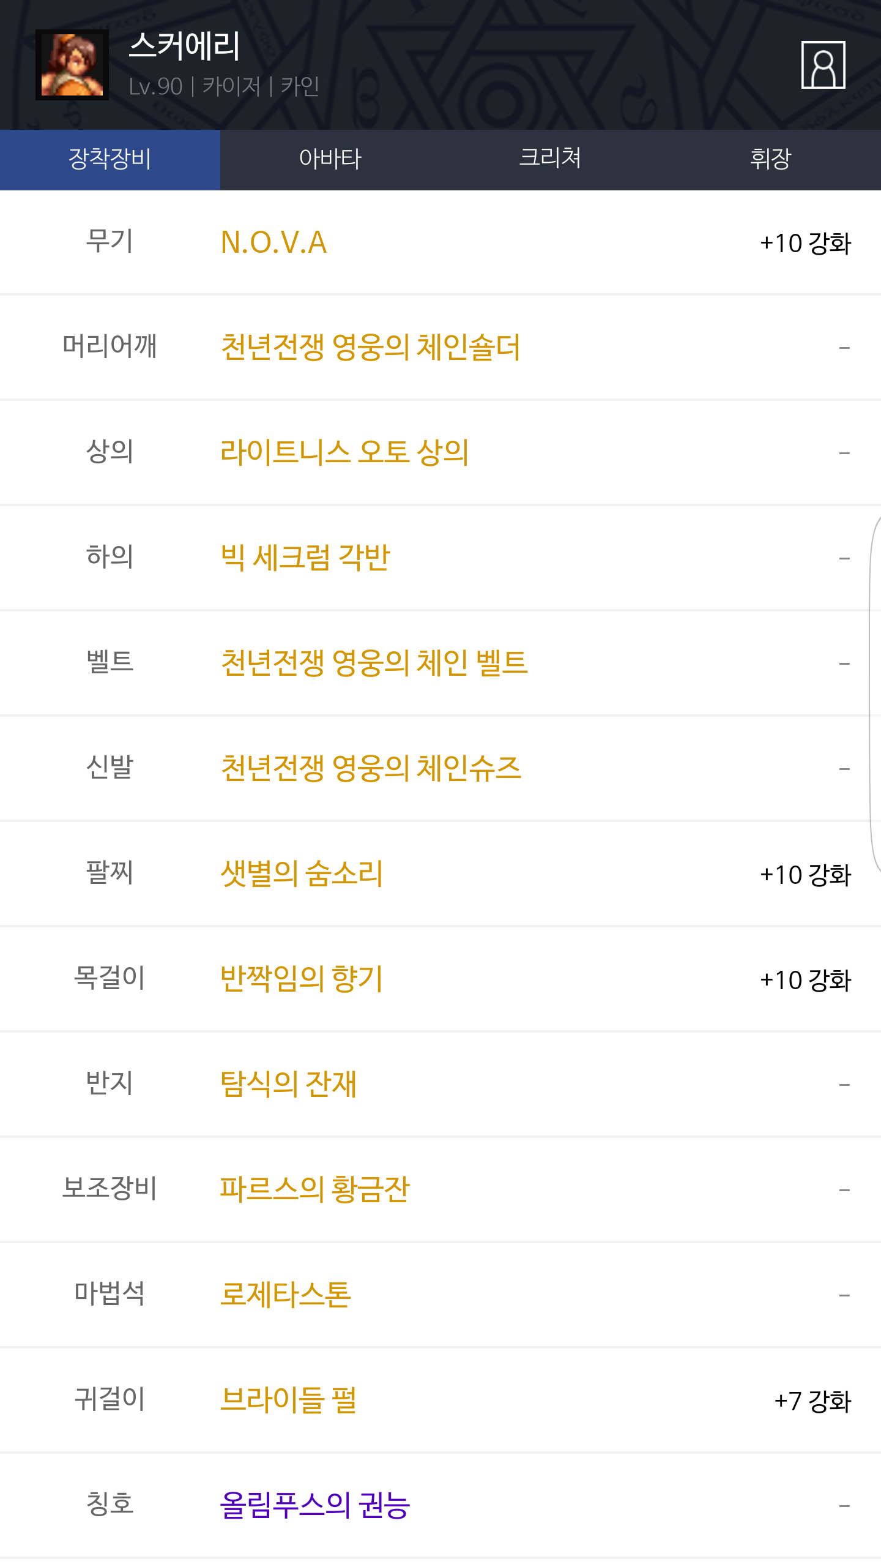The height and width of the screenshot is (1567, 881).
Task: Open the 스커에리 character avatar thumbnail
Action: click(x=72, y=65)
